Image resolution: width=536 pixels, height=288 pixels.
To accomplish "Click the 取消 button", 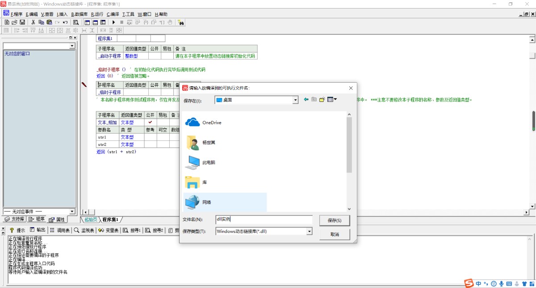I will pyautogui.click(x=335, y=234).
